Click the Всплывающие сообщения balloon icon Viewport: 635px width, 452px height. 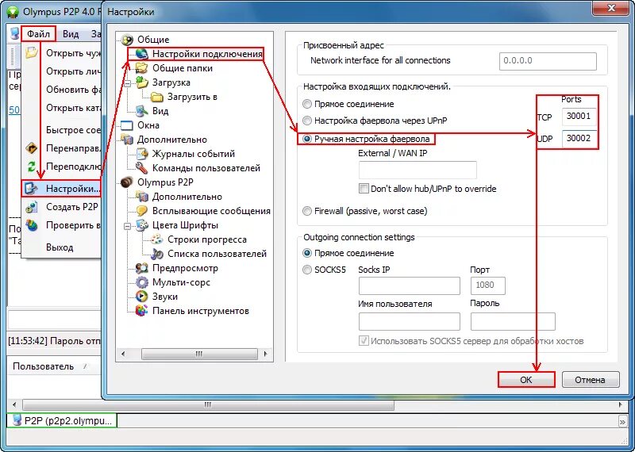pos(142,211)
